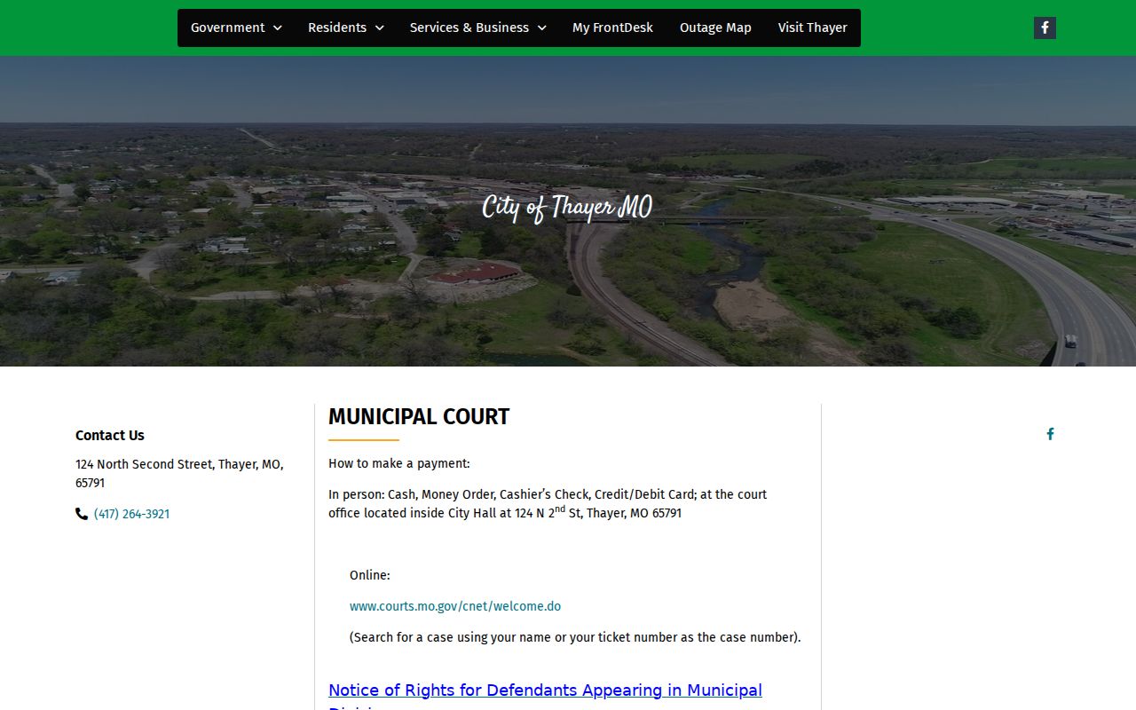1136x710 pixels.
Task: Call (417) 264-3921 phone link
Action: pos(131,514)
